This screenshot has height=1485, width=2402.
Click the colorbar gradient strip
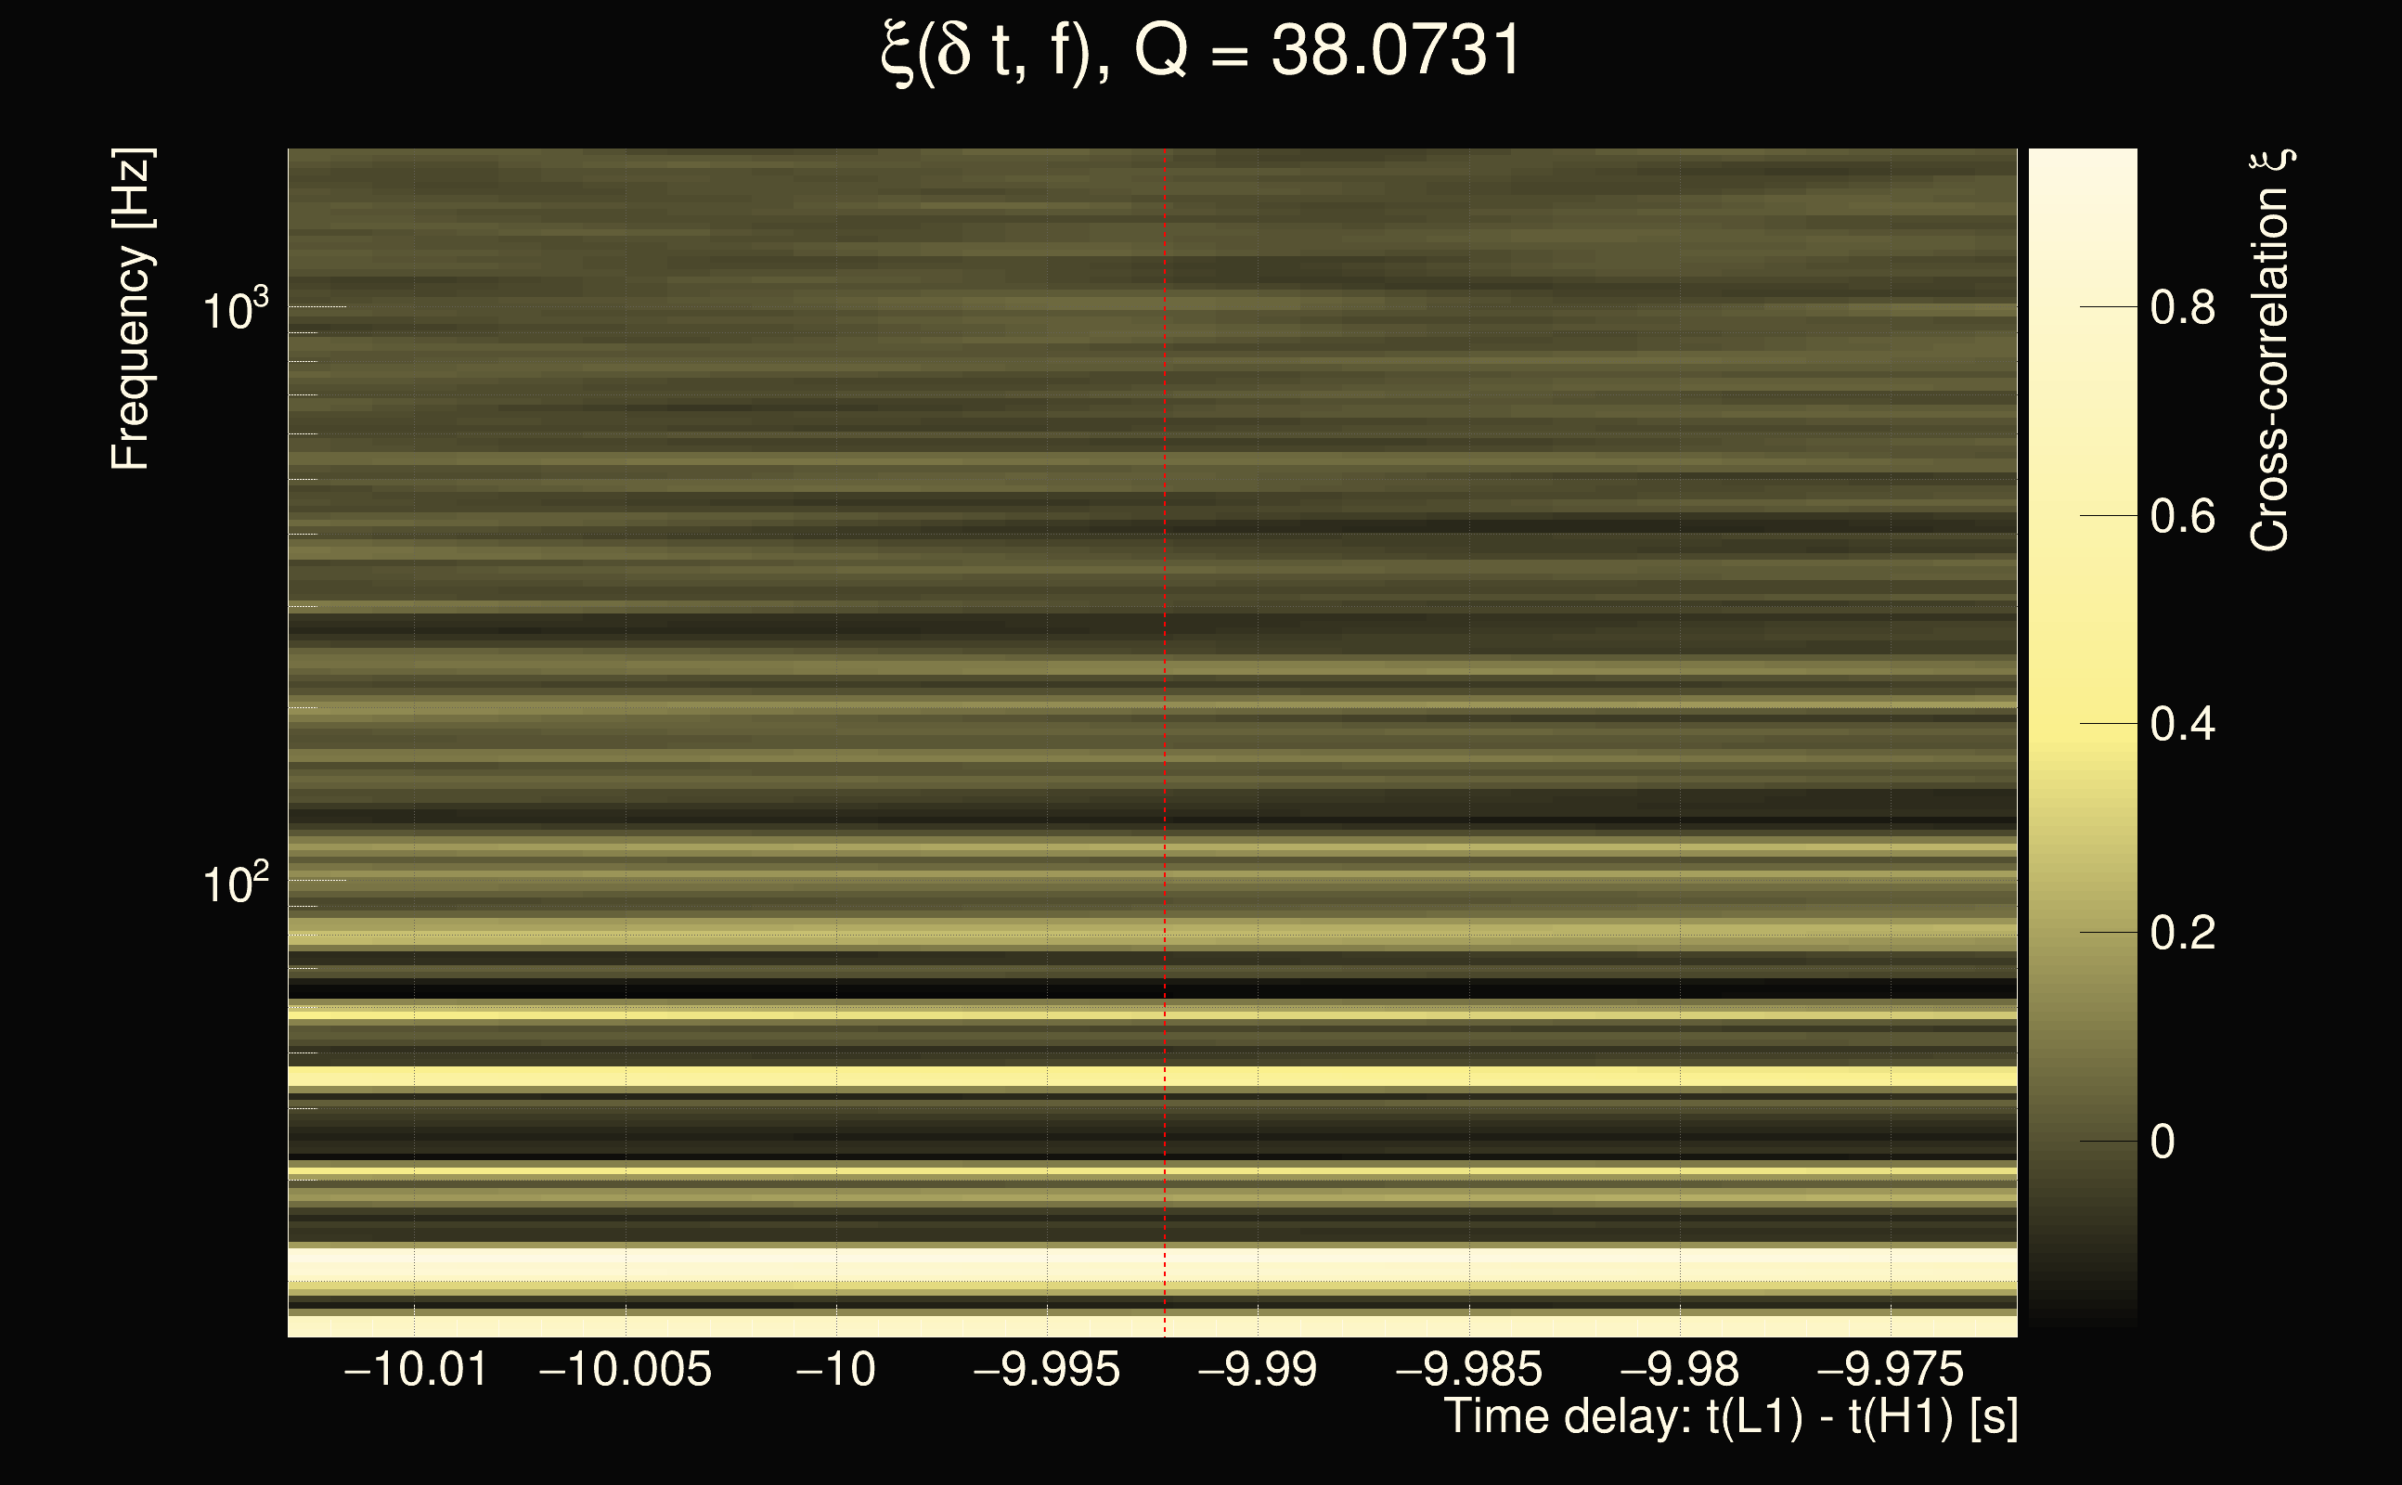[2083, 737]
